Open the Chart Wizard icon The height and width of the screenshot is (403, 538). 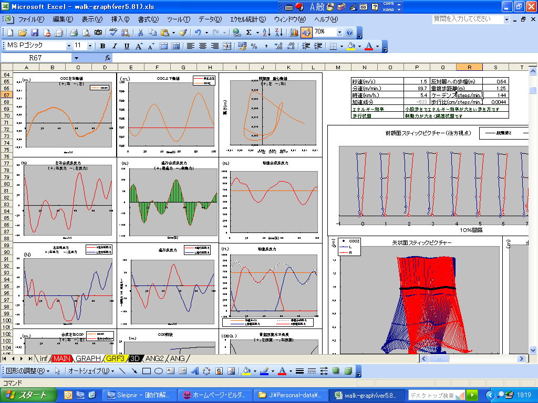coord(294,33)
